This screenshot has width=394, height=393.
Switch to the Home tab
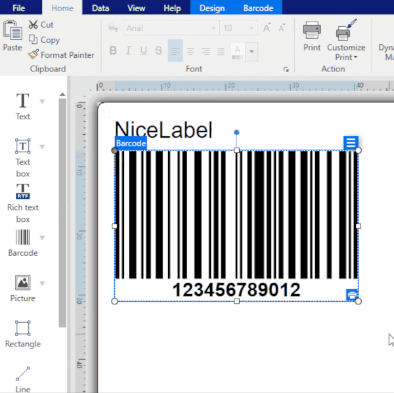(62, 8)
